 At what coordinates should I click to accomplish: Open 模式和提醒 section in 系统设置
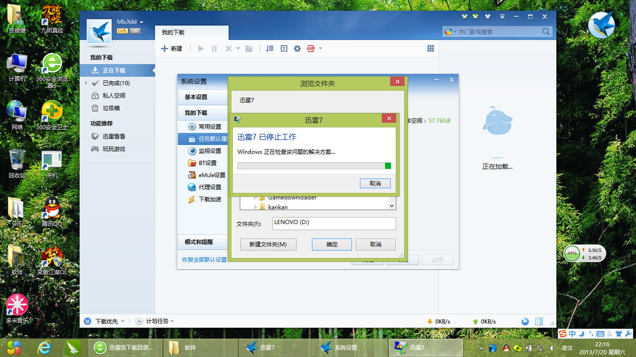coord(203,242)
